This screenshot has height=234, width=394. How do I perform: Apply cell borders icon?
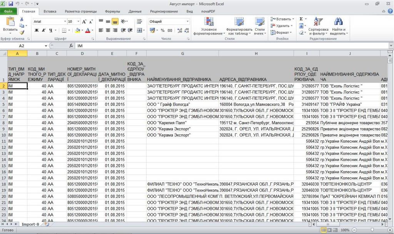click(64, 30)
